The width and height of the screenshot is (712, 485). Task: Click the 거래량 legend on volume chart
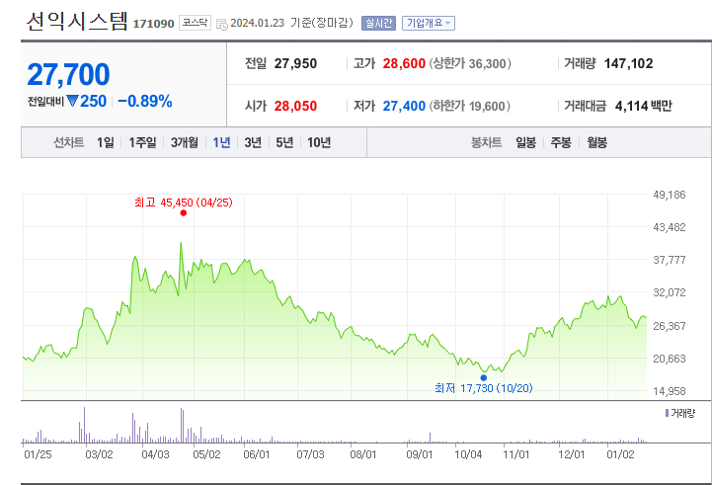click(x=680, y=413)
